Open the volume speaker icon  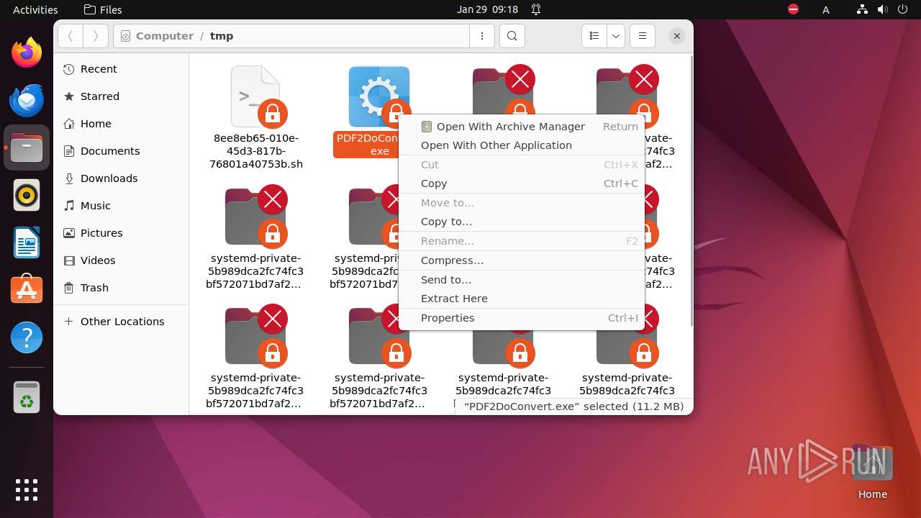pos(883,9)
